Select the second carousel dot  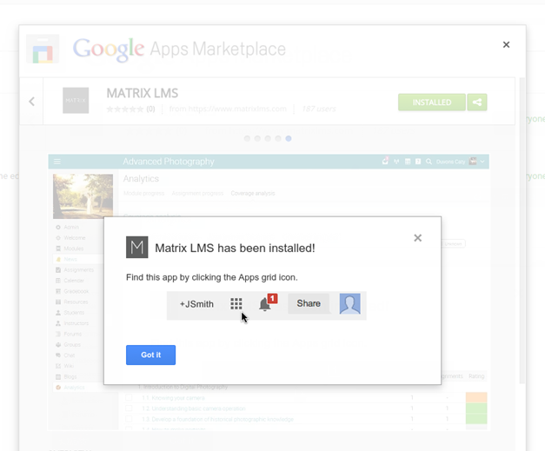point(257,138)
